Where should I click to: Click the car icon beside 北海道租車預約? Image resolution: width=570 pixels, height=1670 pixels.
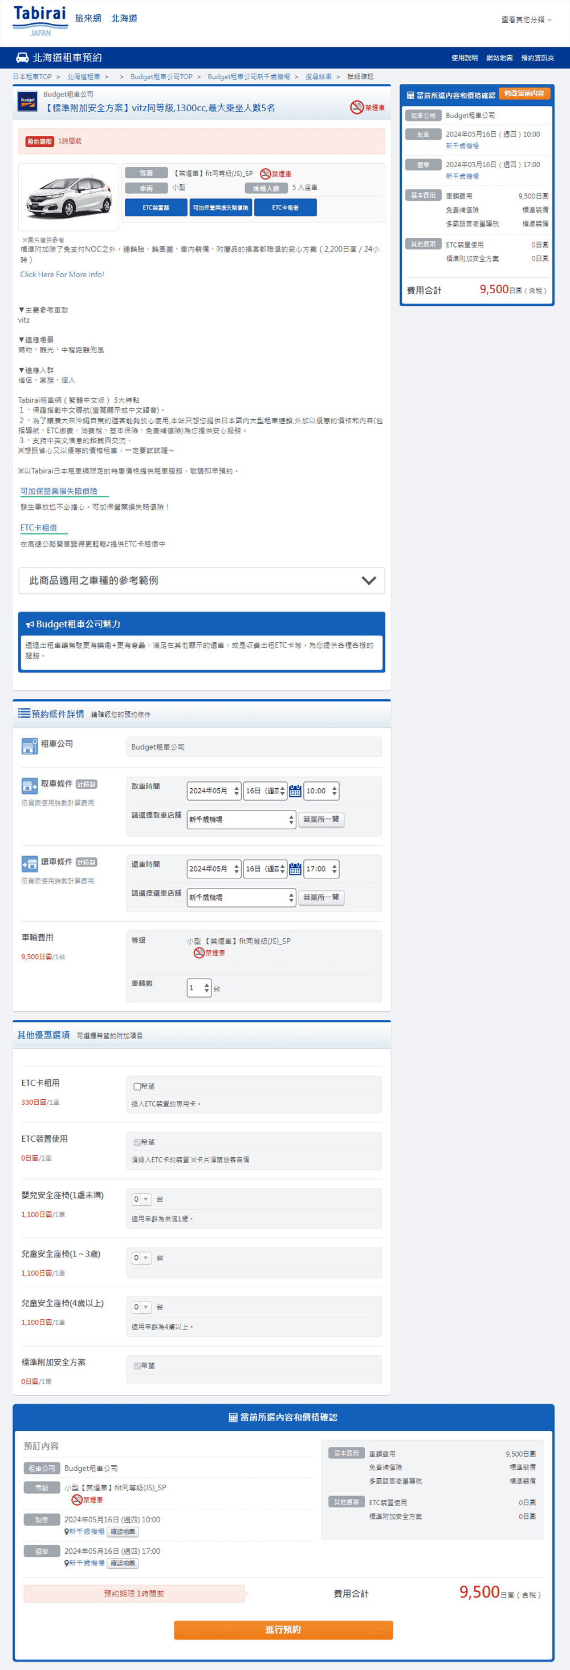[x=22, y=58]
